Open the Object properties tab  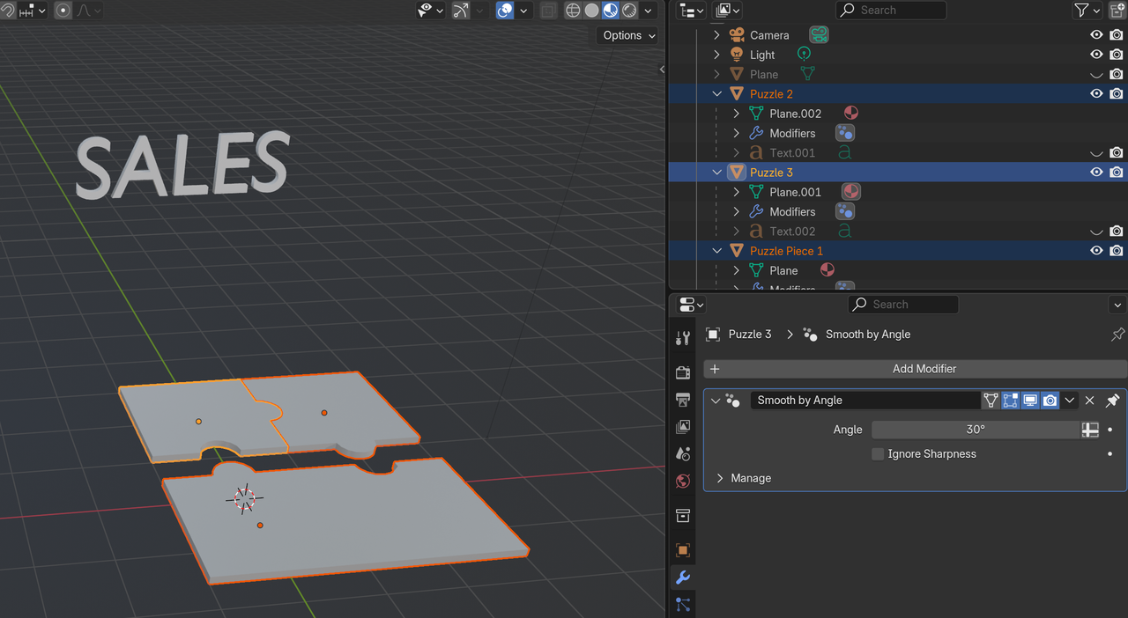683,550
